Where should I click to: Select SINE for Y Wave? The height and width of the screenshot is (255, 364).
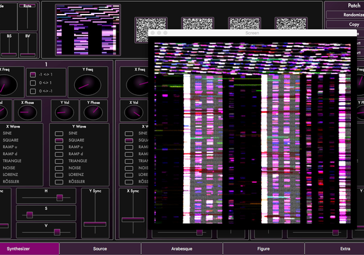(59, 133)
